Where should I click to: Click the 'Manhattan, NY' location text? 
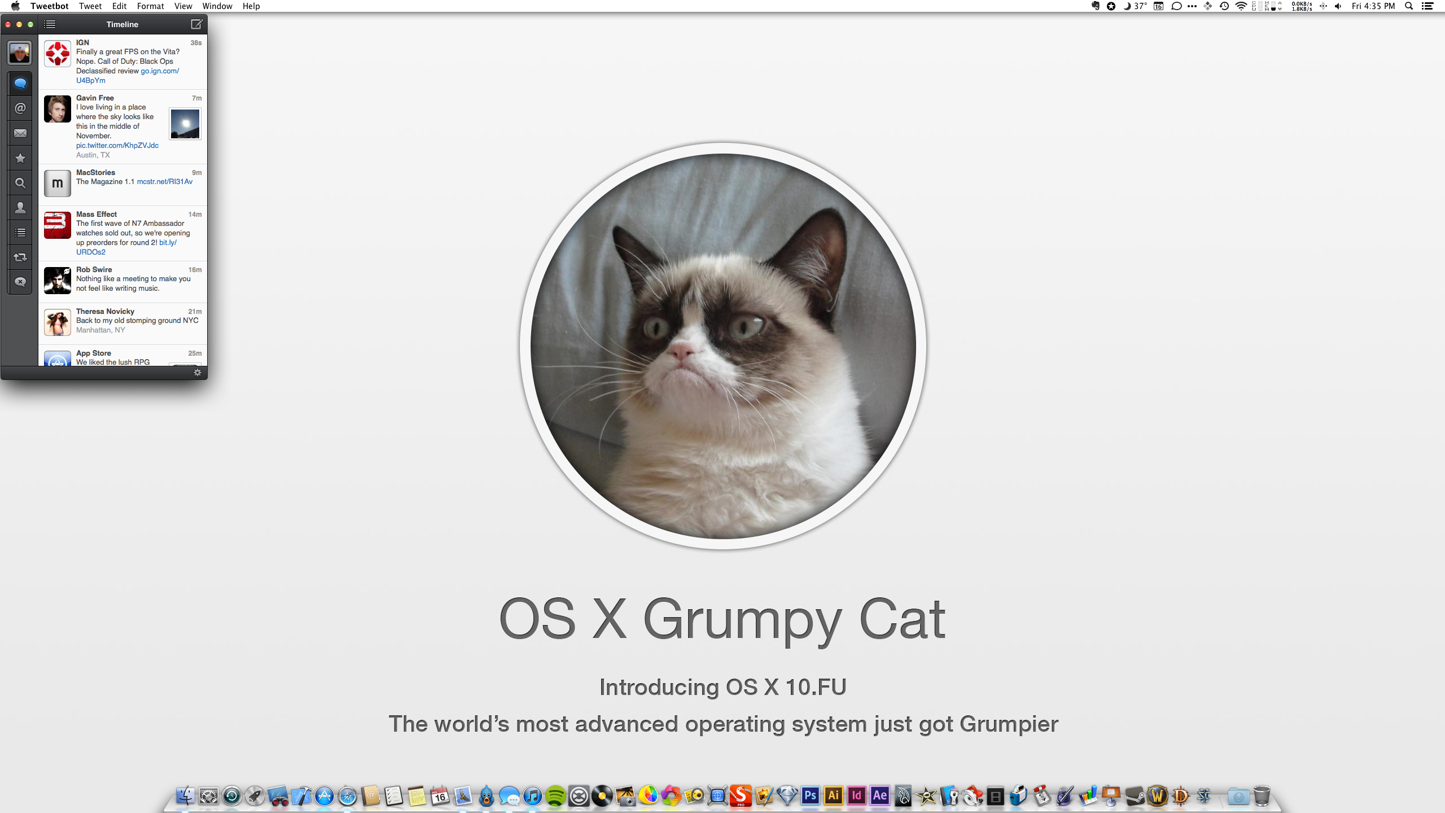[100, 330]
